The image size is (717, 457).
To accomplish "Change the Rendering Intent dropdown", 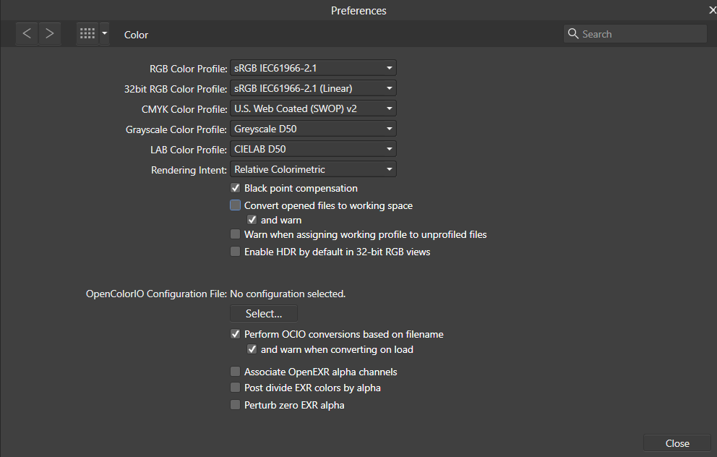I will (x=313, y=169).
